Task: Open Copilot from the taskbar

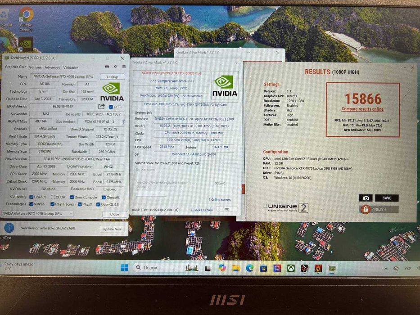Action: click(x=222, y=268)
